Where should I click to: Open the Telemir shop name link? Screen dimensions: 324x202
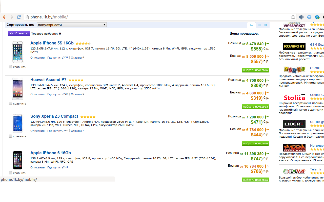click(316, 169)
